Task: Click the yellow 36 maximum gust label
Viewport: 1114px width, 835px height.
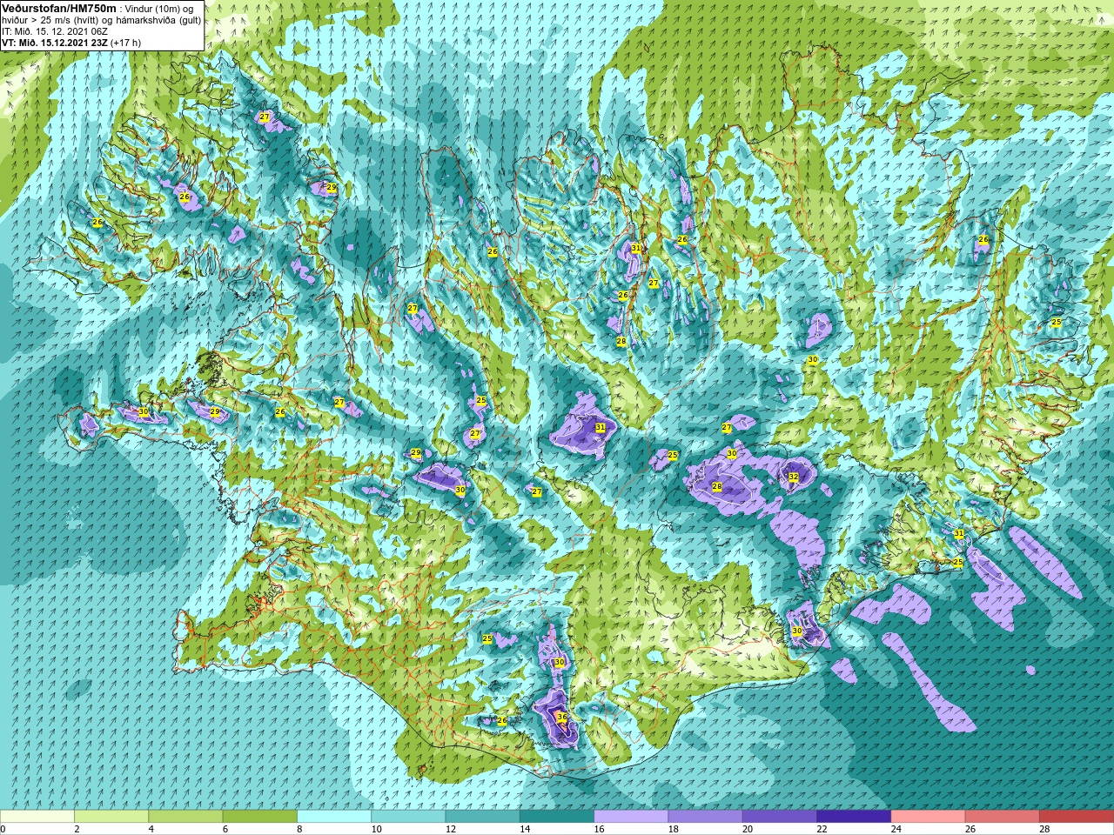Action: point(562,718)
